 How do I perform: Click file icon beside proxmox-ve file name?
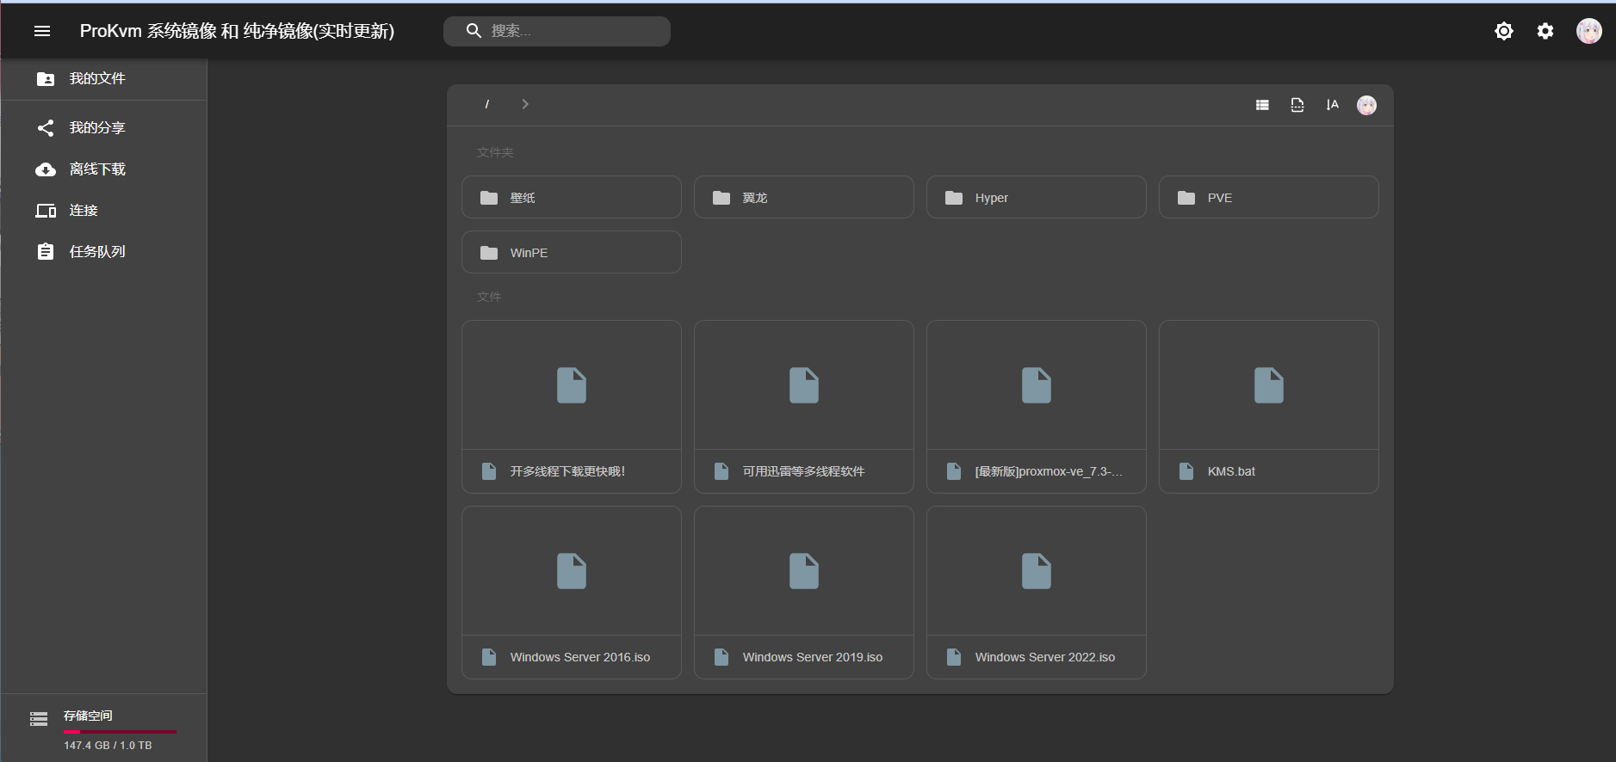(954, 471)
